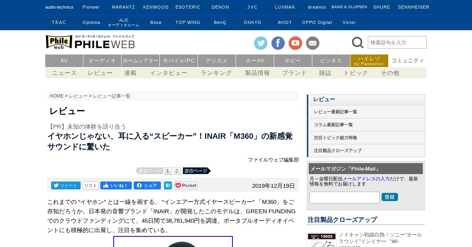This screenshot has height=247, width=472.
Task: Open the Twitter social icon
Action: pos(261,43)
